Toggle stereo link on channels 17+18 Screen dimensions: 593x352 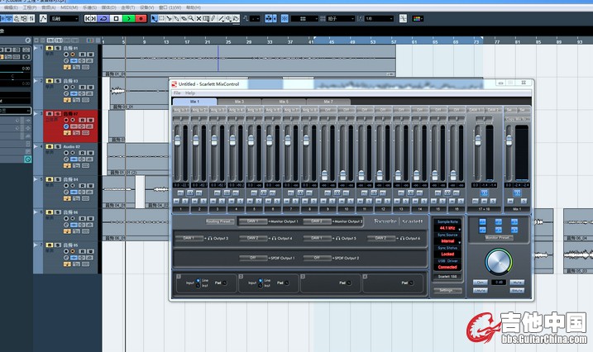(x=484, y=193)
